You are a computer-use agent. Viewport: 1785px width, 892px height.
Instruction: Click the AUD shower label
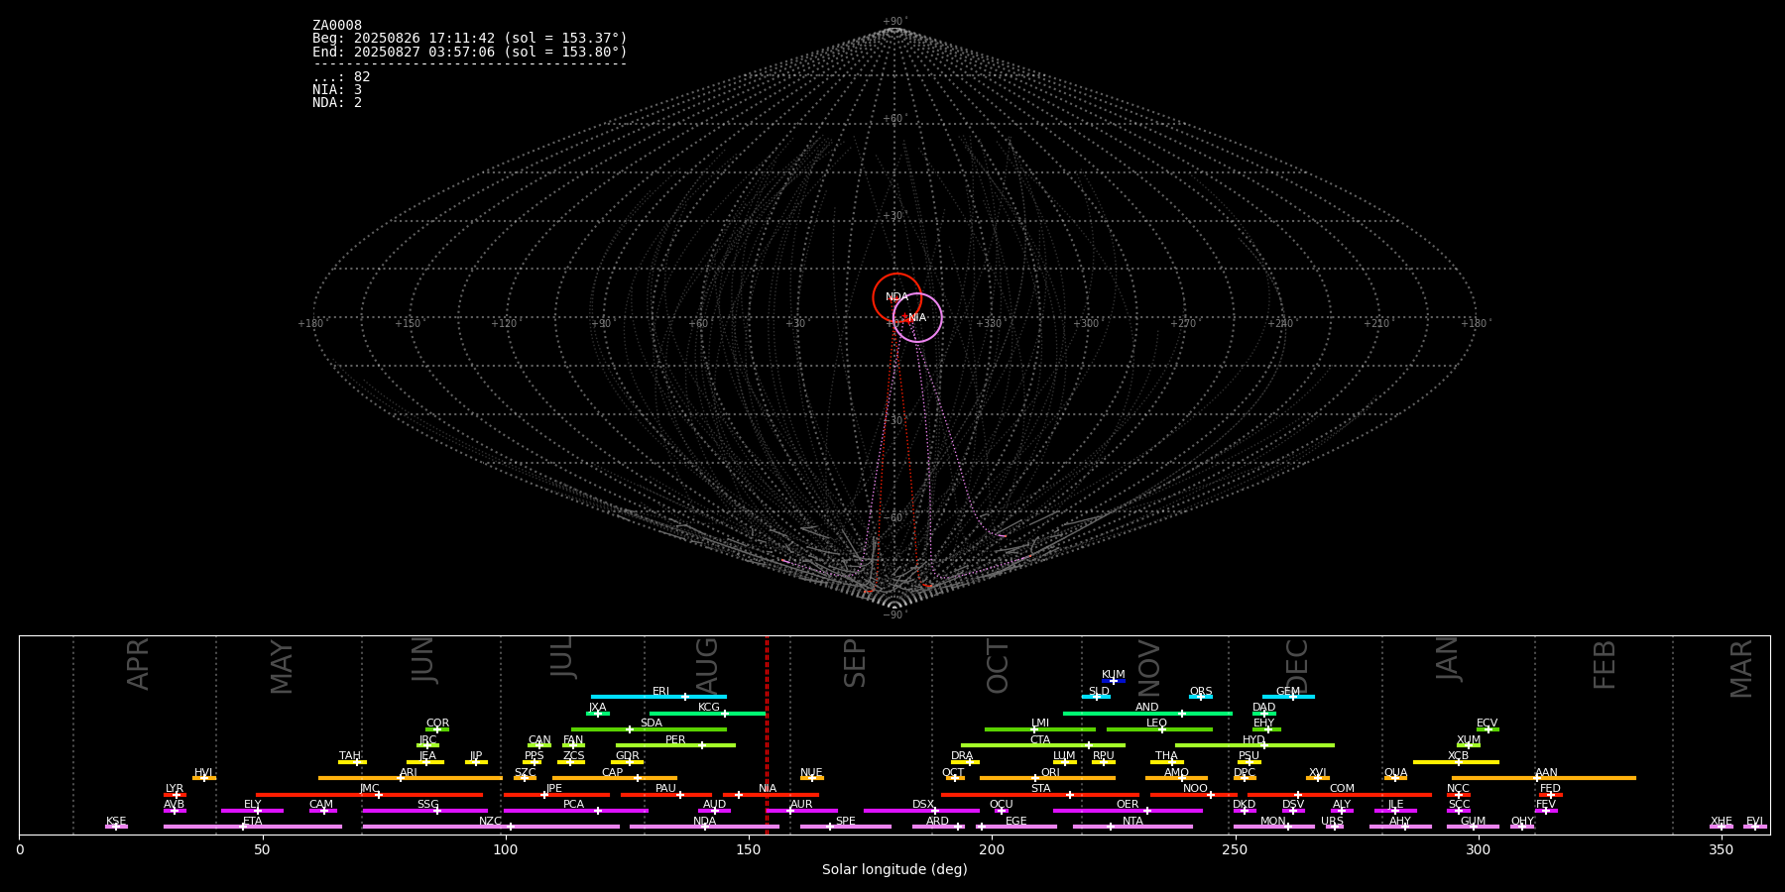(x=714, y=805)
